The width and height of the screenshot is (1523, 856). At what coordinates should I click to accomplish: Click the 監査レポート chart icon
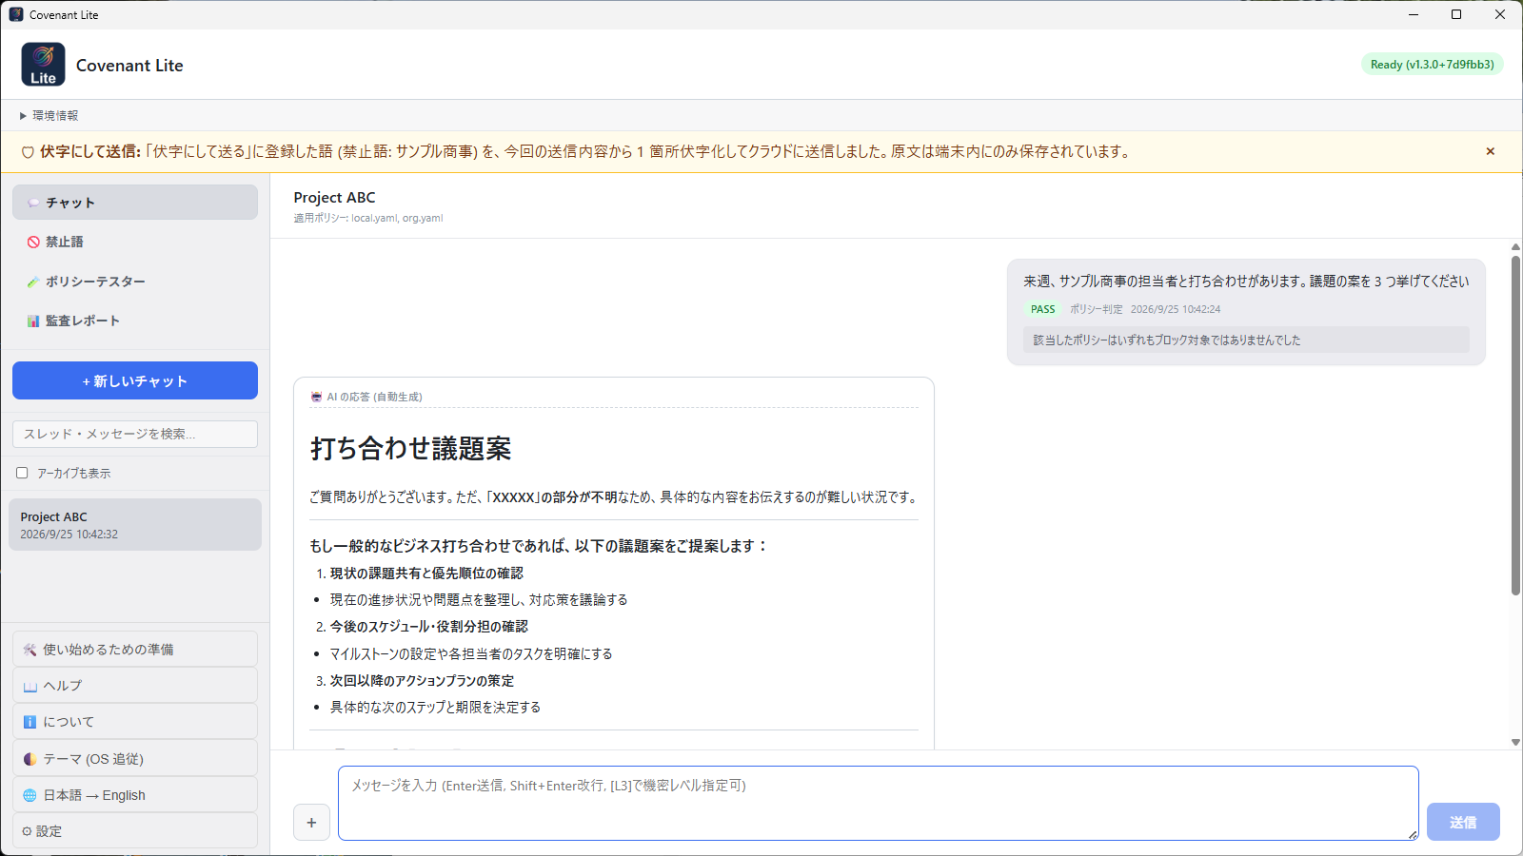tap(33, 321)
